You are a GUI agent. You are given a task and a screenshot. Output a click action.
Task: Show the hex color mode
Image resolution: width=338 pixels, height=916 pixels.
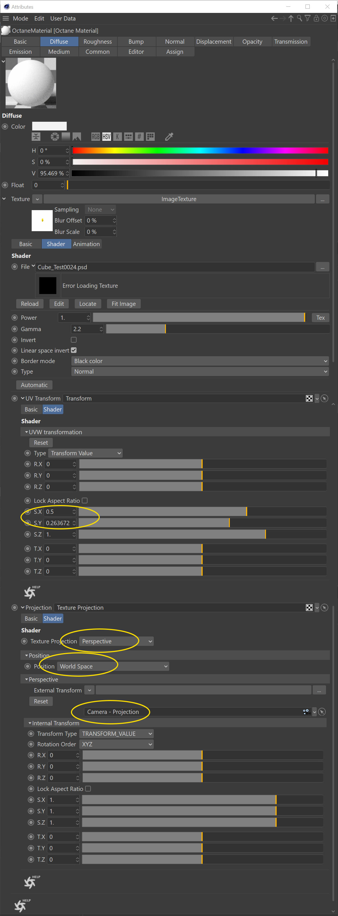point(139,137)
